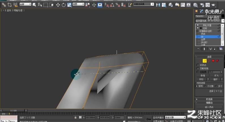225x122 pixels.
Task: Toggle Window/Crossing selection mode
Action: coord(51,5)
